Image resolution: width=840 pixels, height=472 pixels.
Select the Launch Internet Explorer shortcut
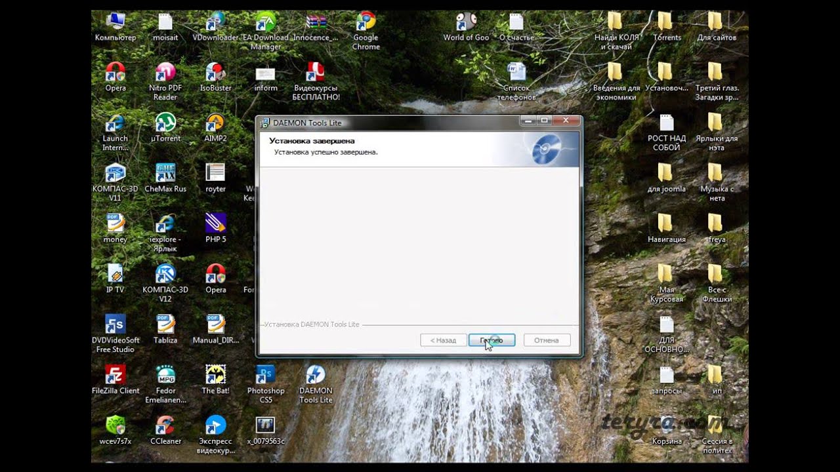115,132
